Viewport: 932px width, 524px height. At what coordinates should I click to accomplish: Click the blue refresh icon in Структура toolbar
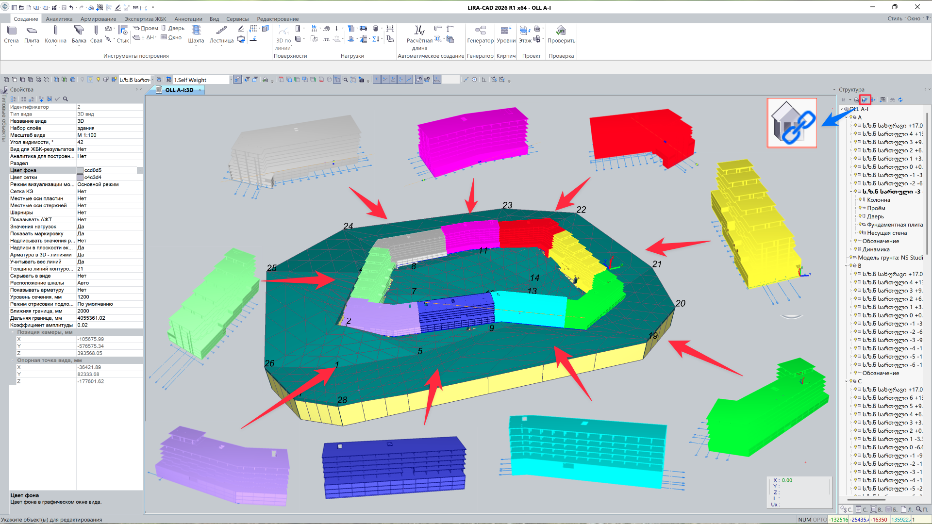[x=900, y=99]
